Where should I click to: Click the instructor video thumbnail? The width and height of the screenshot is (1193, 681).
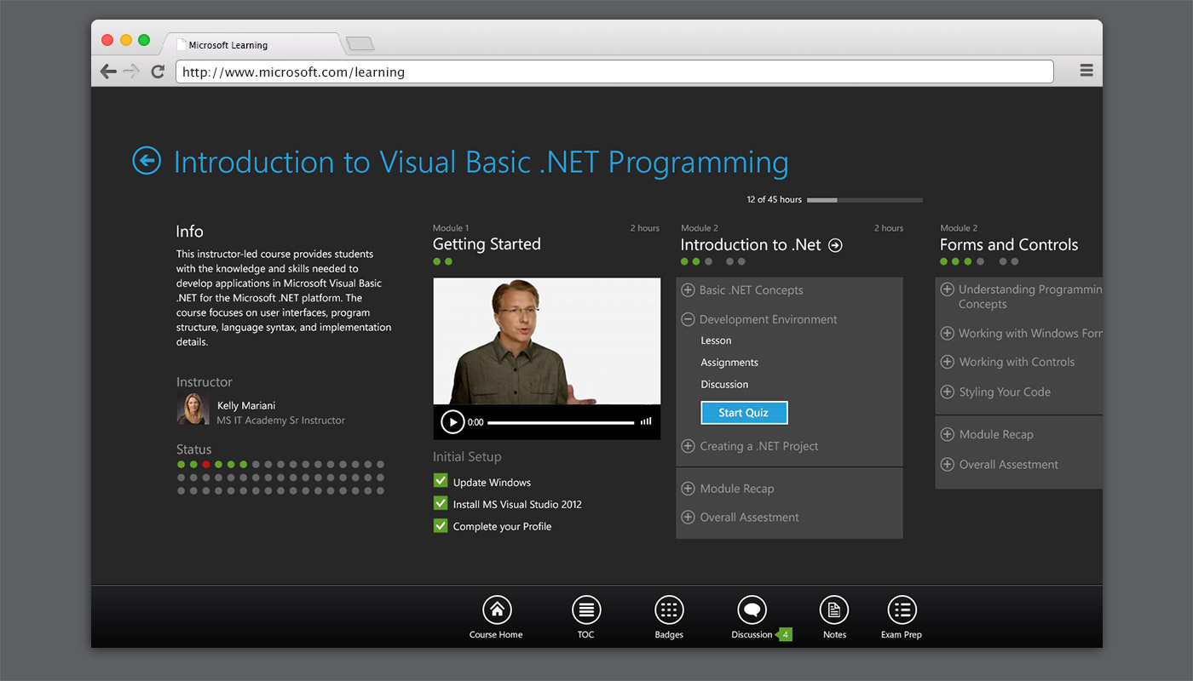(x=546, y=340)
